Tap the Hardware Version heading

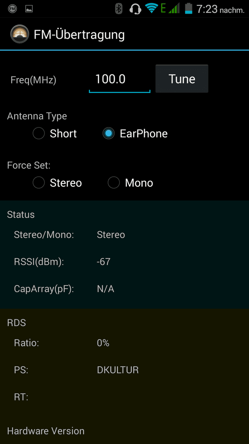click(x=46, y=431)
